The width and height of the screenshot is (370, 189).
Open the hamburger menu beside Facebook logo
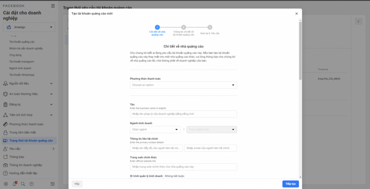point(53,6)
